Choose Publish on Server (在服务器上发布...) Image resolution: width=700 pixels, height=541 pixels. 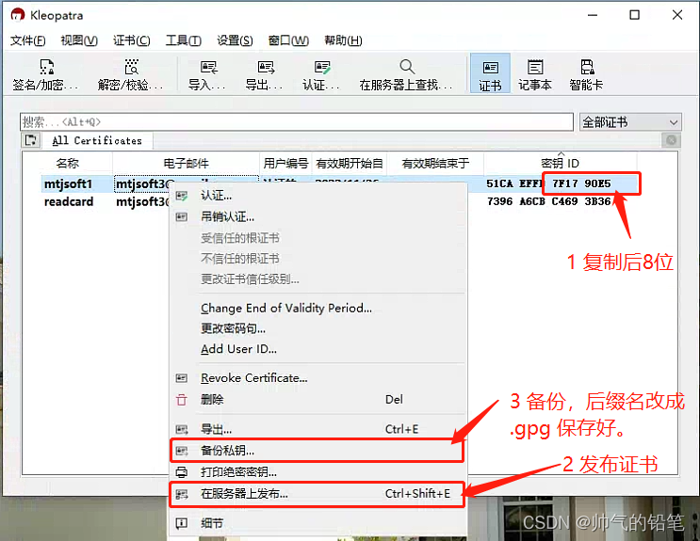pyautogui.click(x=317, y=494)
